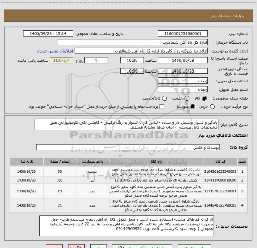Click product code 2164261632540002
257x248 pixels.
[220, 171]
